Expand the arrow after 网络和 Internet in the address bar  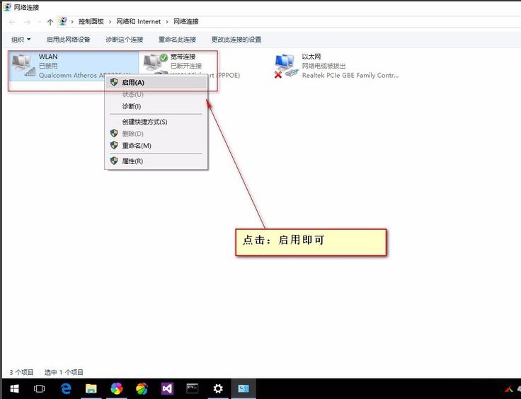[167, 22]
